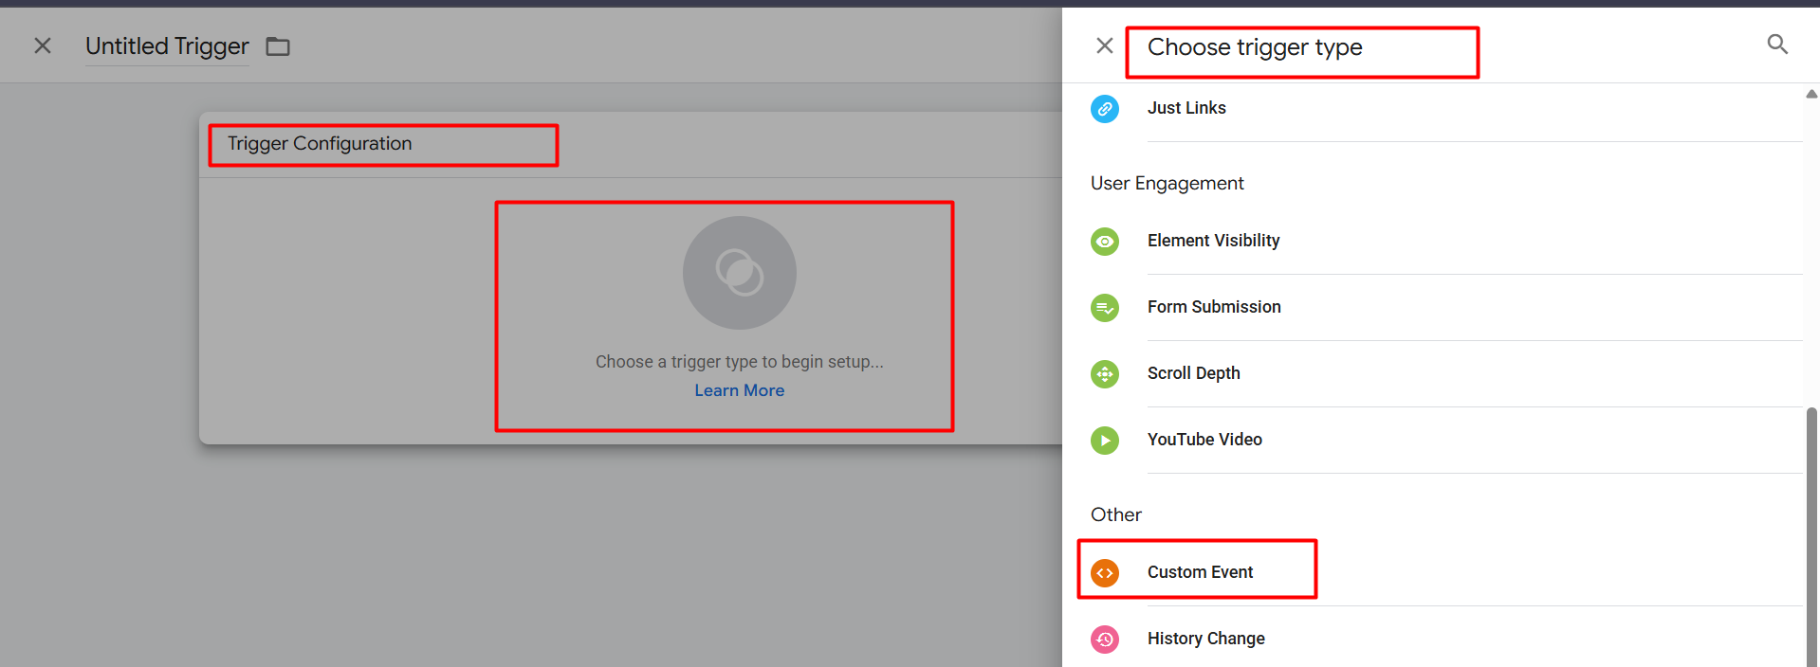Click the folder icon beside Untitled Trigger
The height and width of the screenshot is (667, 1820).
tap(278, 46)
